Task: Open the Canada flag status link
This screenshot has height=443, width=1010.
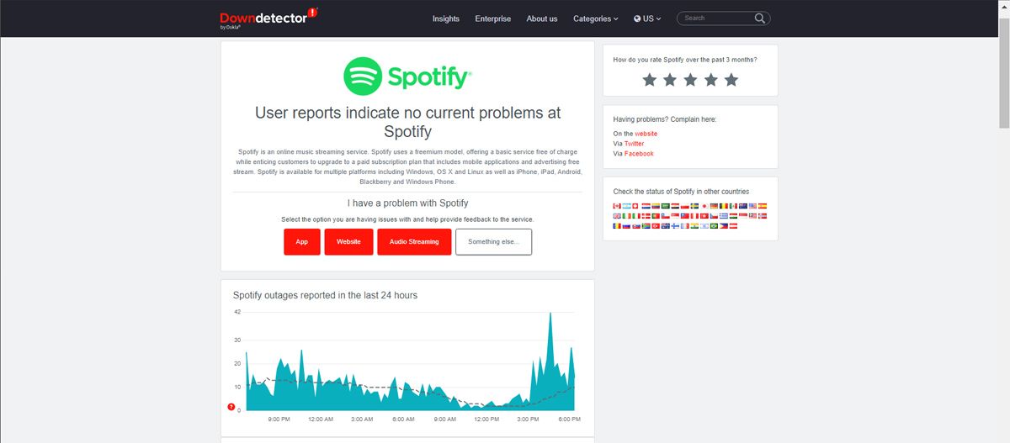Action: pos(617,206)
